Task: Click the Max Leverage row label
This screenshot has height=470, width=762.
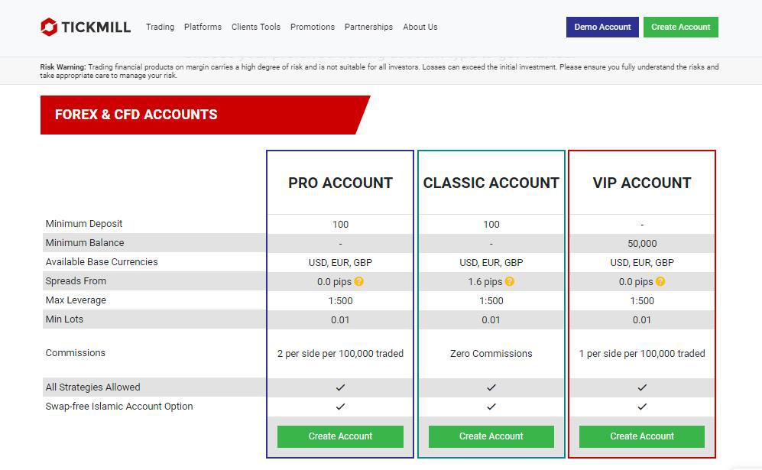Action: click(76, 300)
